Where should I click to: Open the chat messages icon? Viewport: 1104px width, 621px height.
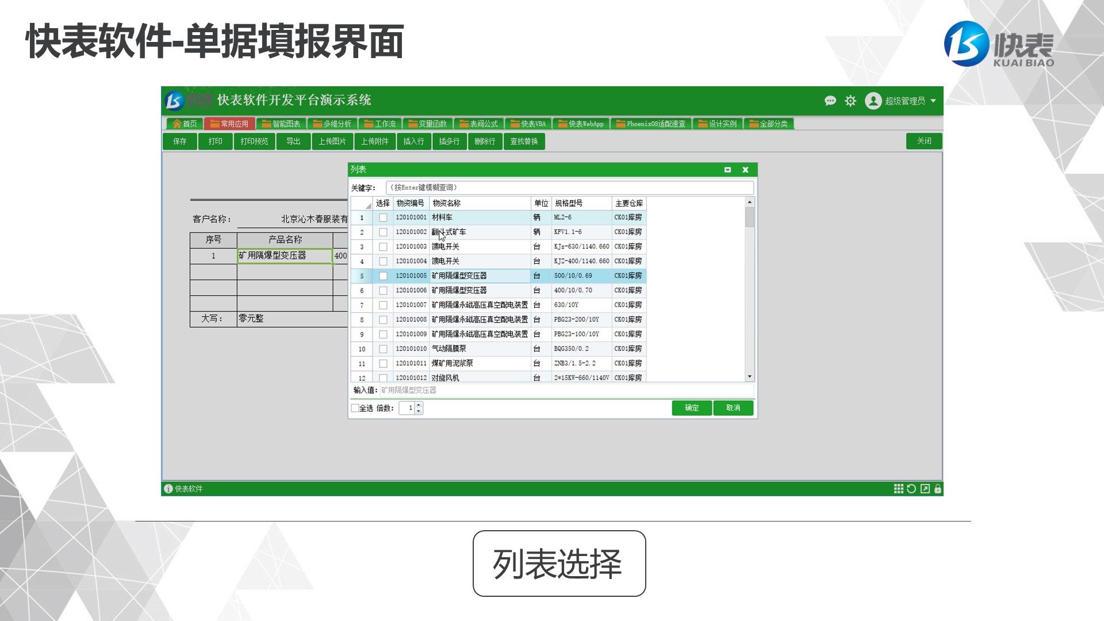point(830,101)
